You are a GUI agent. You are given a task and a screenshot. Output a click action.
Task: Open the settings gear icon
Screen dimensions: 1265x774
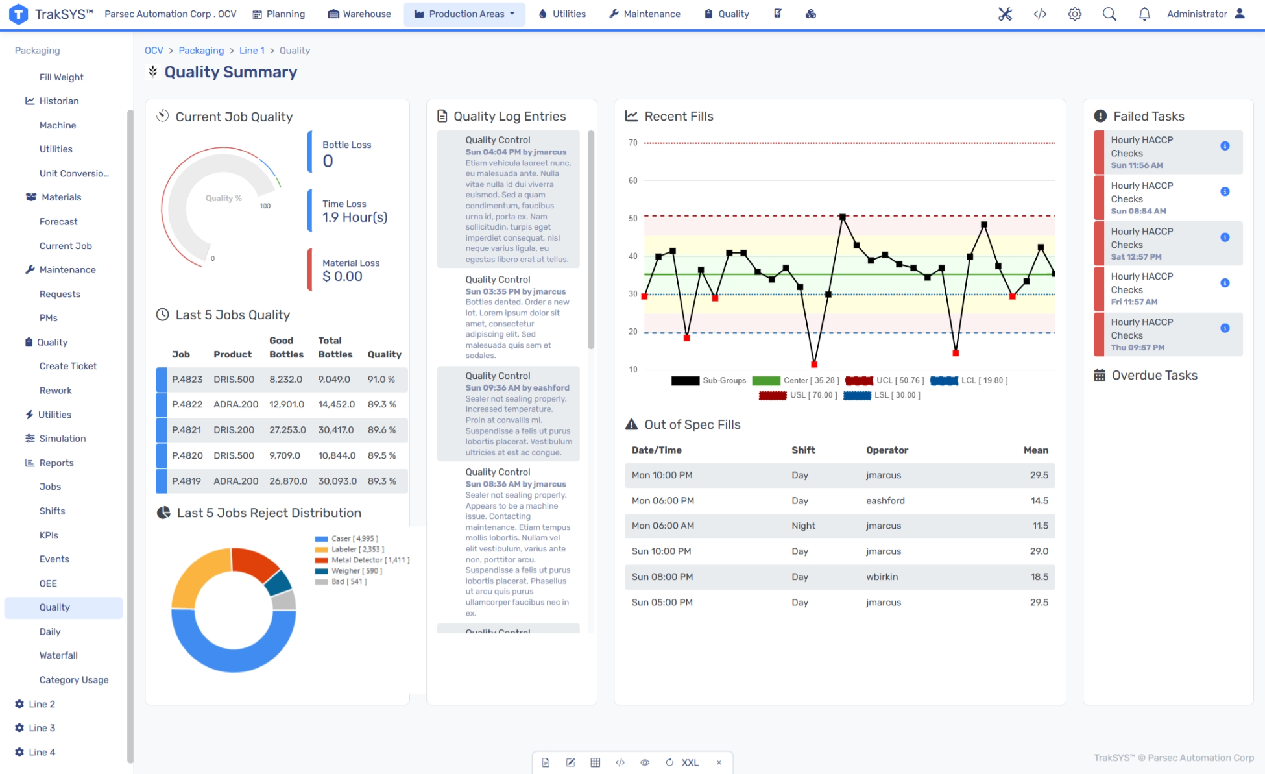click(x=1075, y=14)
